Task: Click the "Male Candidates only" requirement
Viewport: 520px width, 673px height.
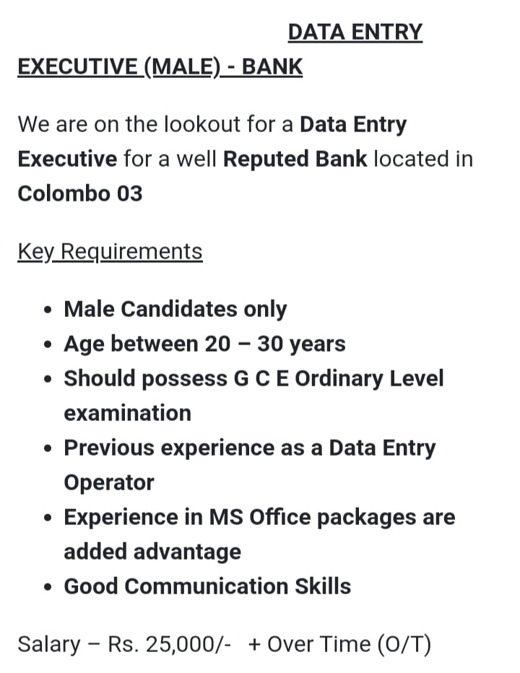Action: click(175, 309)
